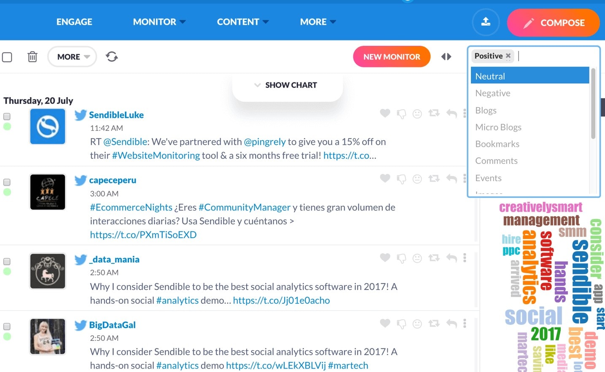Open the CONTENT dropdown menu
The height and width of the screenshot is (372, 605).
(x=242, y=22)
